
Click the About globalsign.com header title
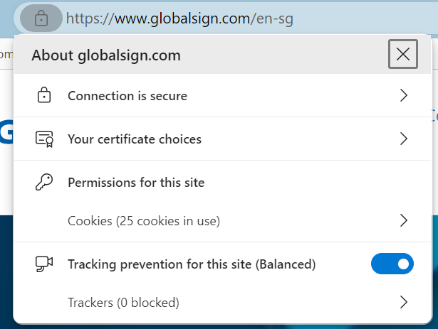tap(106, 55)
